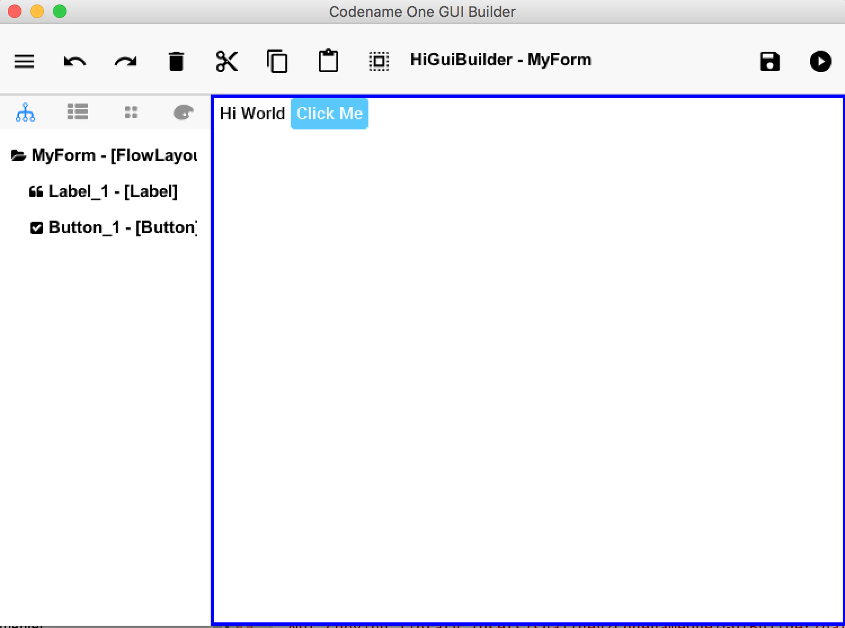
Task: Click the Click Me button on canvas
Action: pyautogui.click(x=329, y=113)
